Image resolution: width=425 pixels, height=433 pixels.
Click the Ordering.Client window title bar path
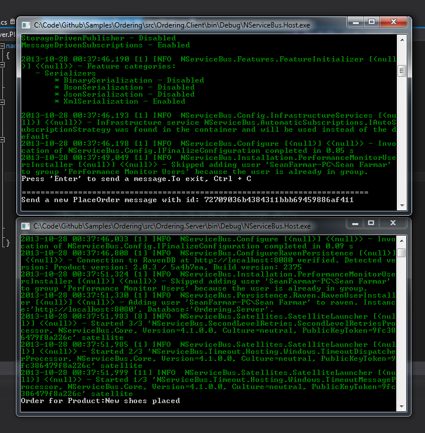coord(172,25)
